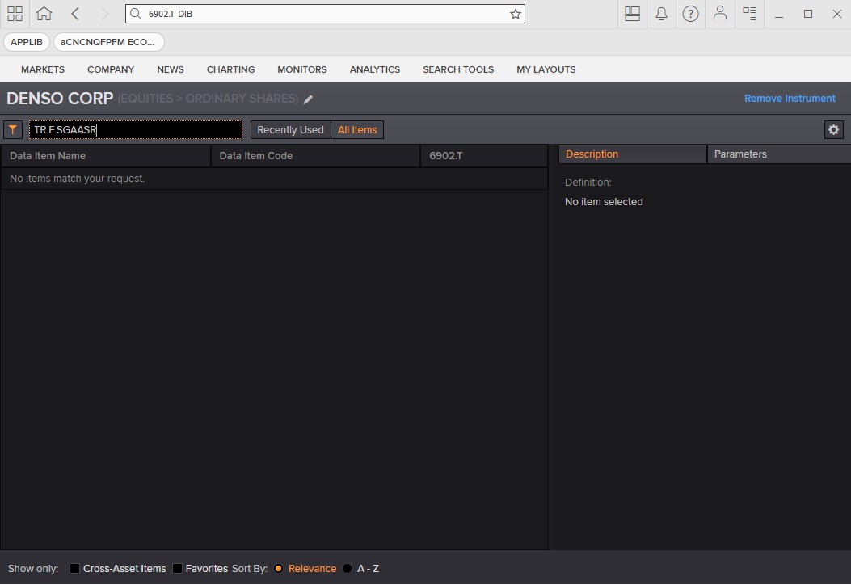
Task: Click the DENSO CORP title
Action: pyautogui.click(x=60, y=99)
